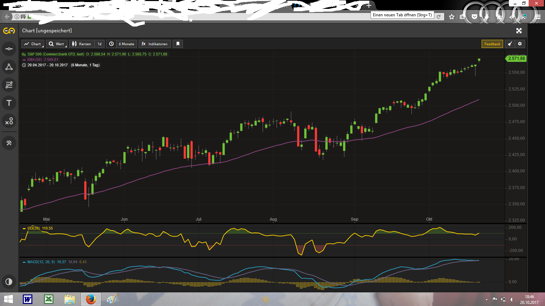The width and height of the screenshot is (545, 306).
Task: Click the S&P 500 (Commerzbank CFD, last) legend
Action: pyautogui.click(x=56, y=54)
